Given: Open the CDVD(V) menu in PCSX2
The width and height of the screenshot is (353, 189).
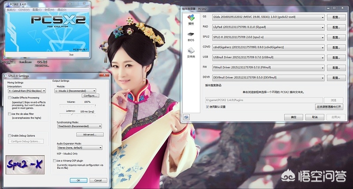Looking at the screenshot, I should pos(24,10).
